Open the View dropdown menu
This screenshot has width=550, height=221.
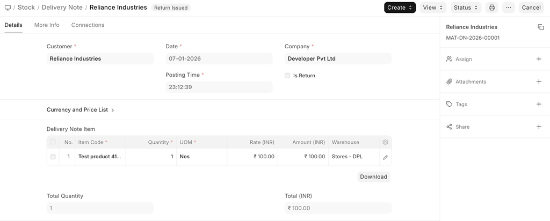432,8
